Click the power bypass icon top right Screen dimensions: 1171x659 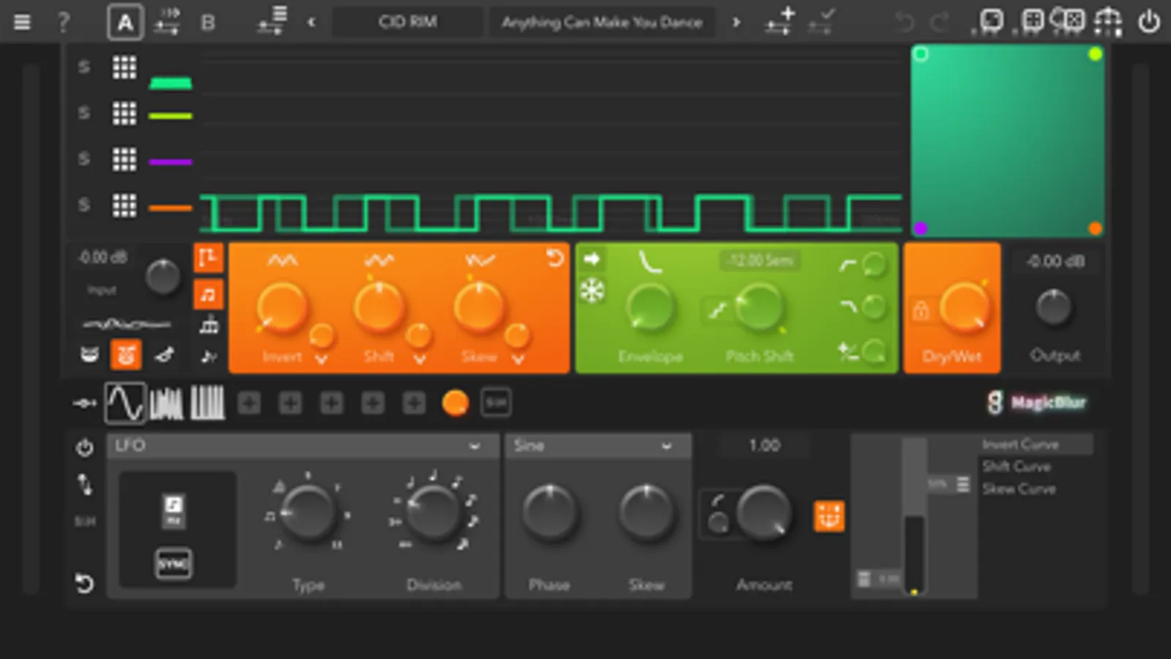pyautogui.click(x=1148, y=21)
